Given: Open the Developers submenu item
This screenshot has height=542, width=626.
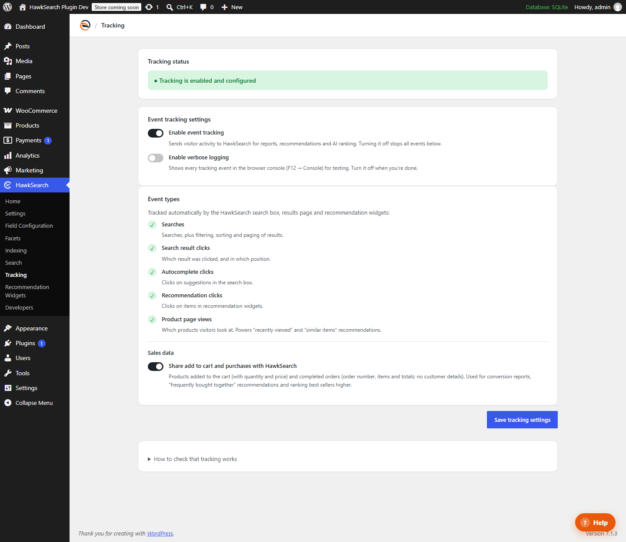Looking at the screenshot, I should (19, 307).
